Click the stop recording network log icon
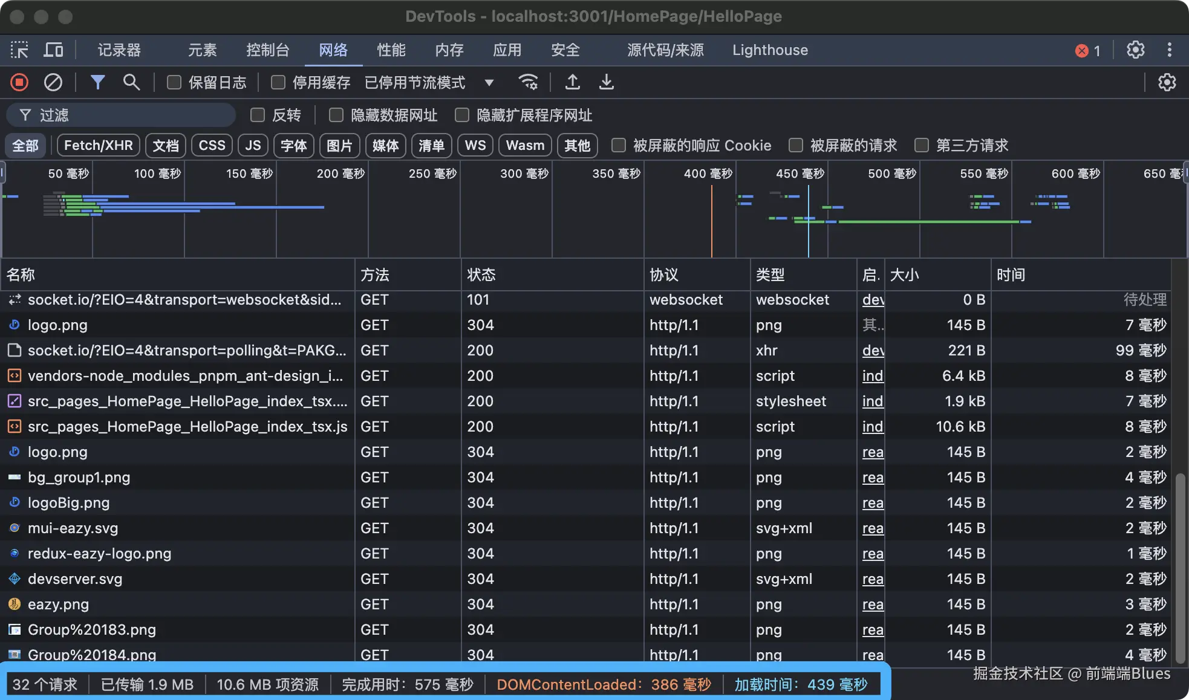Screen dimensions: 1189x700 (x=19, y=82)
